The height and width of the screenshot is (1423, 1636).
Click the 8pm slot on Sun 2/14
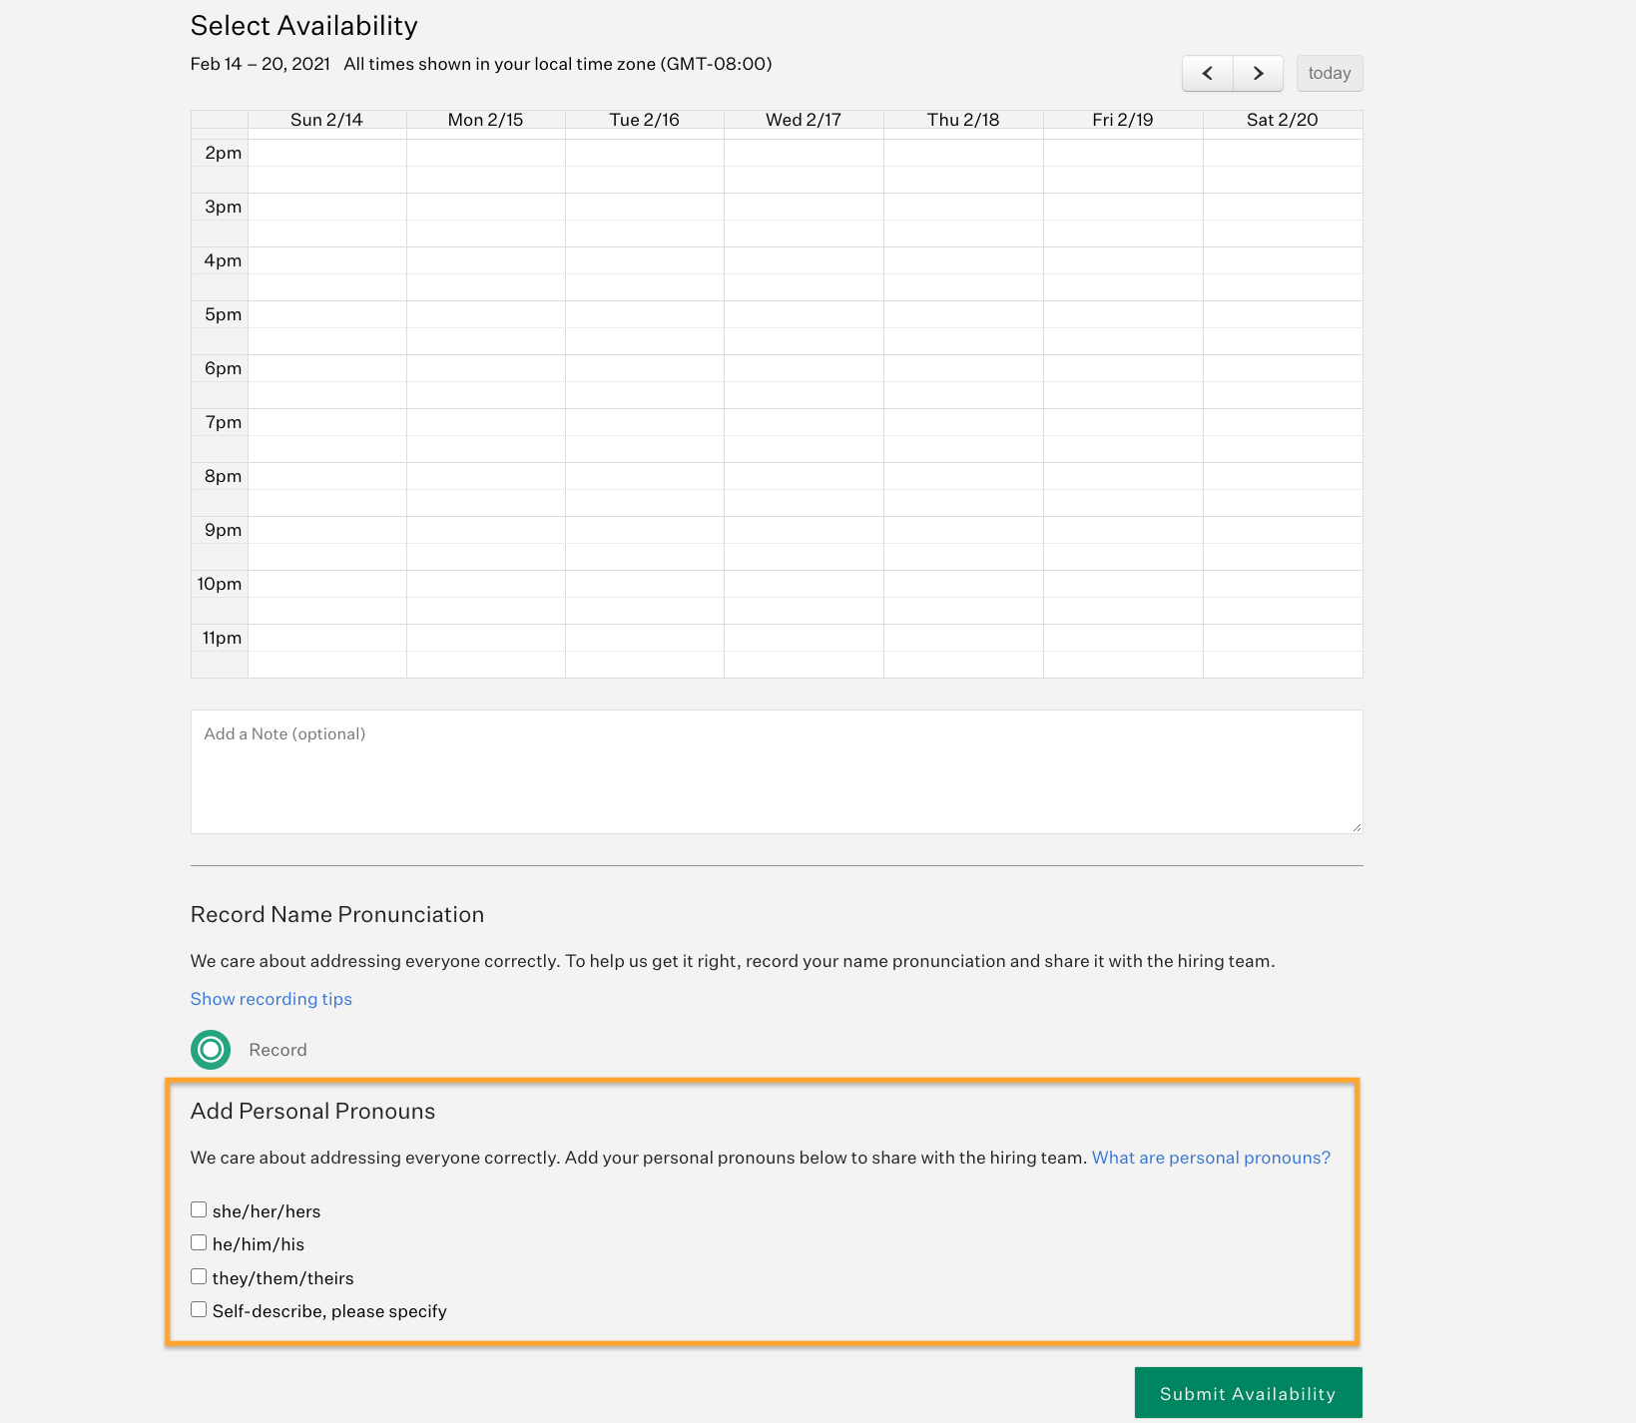coord(326,476)
